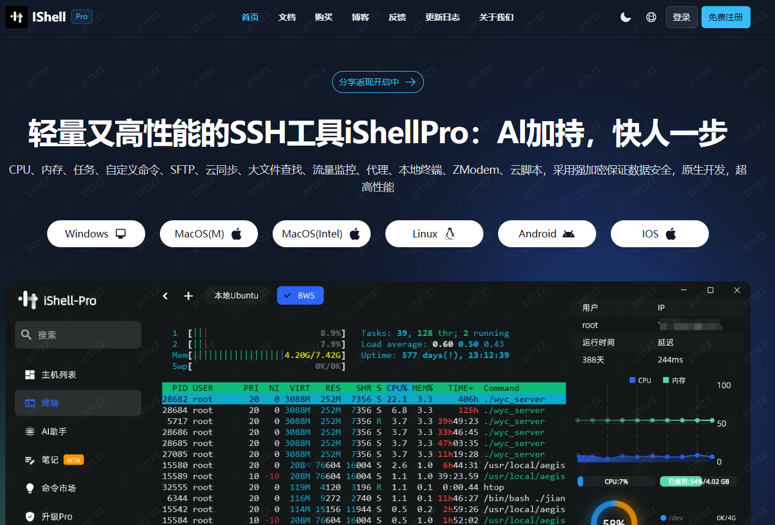This screenshot has width=775, height=525.
Task: Click the 用户 value root
Action: click(x=590, y=325)
